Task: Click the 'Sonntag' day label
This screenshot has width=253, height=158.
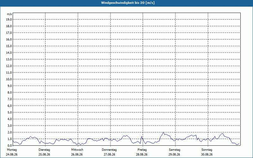Action: click(x=207, y=150)
